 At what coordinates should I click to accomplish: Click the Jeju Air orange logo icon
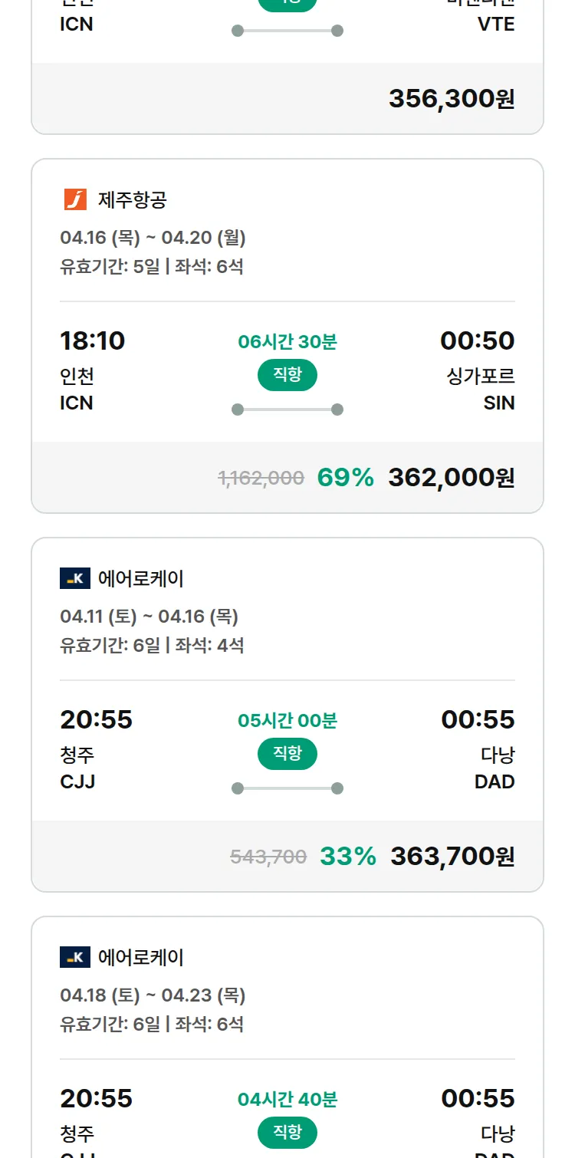75,200
